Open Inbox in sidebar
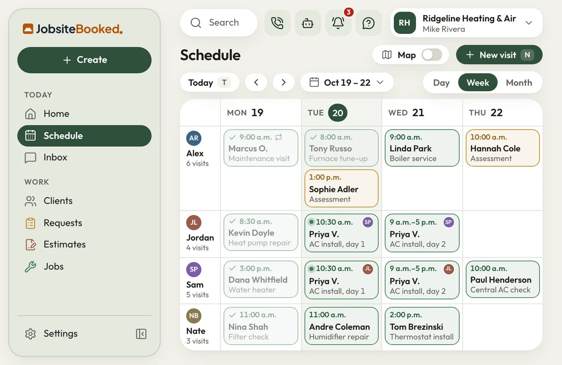Screen dimensions: 562x365 coord(84,157)
